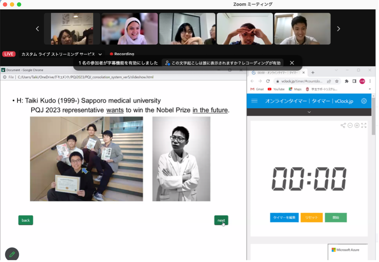Viewport: 379px width, 262px height.
Task: Open the Chrome extensions puzzle icon
Action: point(347,81)
